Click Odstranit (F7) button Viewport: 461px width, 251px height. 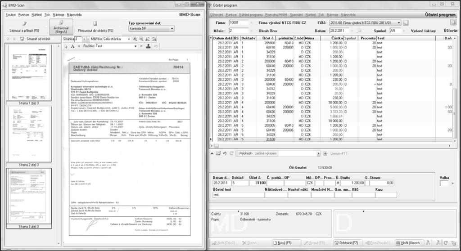click(347, 243)
